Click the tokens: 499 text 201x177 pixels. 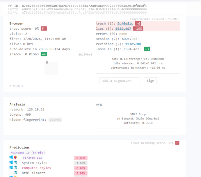click(20, 115)
